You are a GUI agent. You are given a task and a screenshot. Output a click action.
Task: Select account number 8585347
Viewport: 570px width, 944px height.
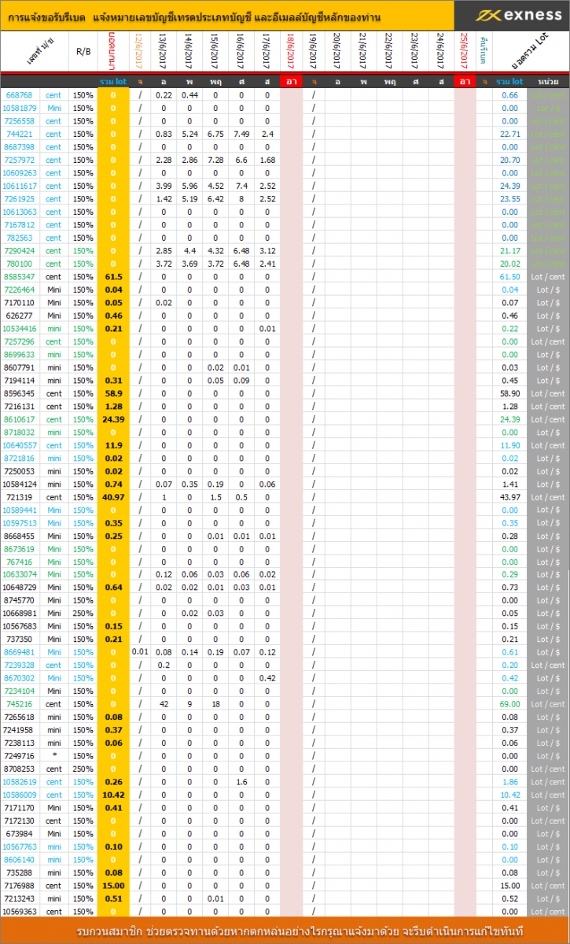point(19,277)
